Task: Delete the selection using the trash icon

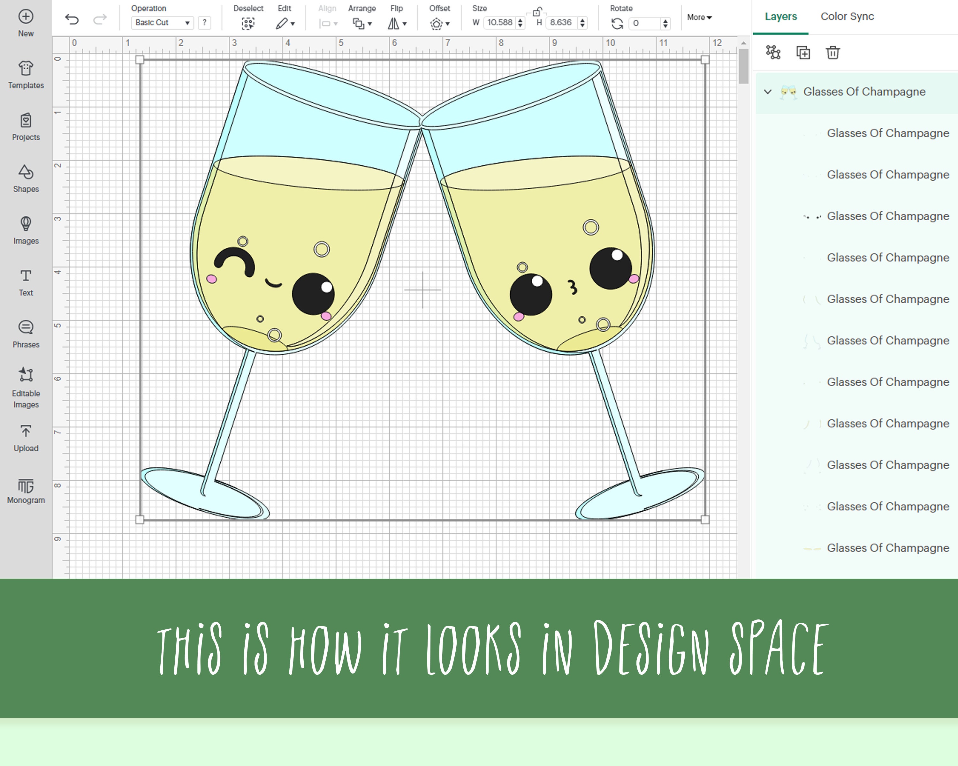Action: [833, 52]
